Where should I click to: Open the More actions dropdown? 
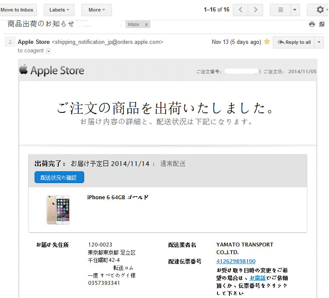[x=97, y=10]
